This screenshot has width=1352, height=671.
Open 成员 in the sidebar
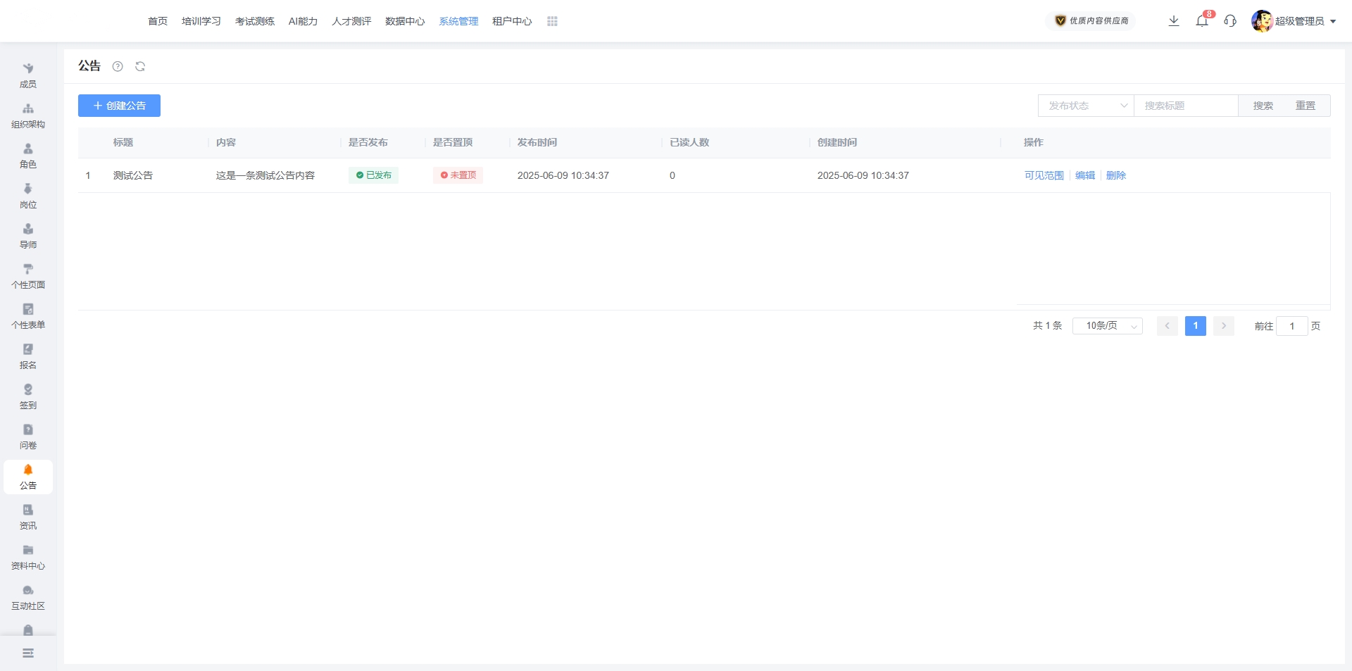pyautogui.click(x=28, y=75)
